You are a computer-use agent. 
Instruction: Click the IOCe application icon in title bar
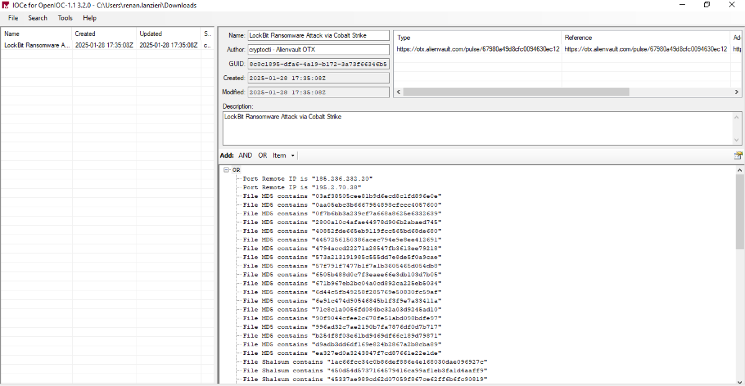6,5
